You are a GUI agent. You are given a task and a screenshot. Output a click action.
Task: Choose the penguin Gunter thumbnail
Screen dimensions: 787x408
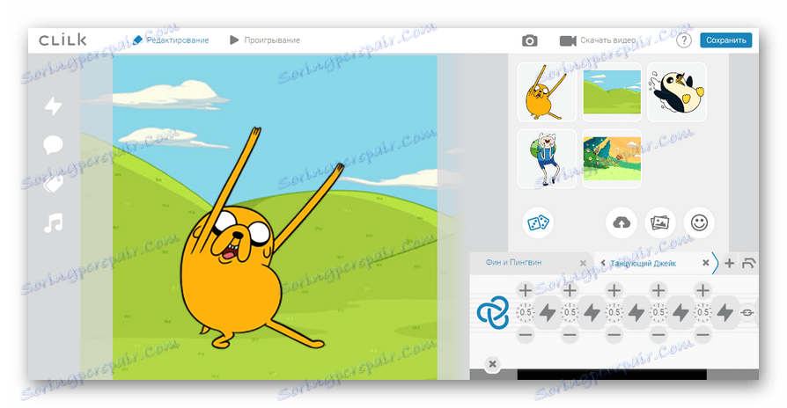pos(677,92)
